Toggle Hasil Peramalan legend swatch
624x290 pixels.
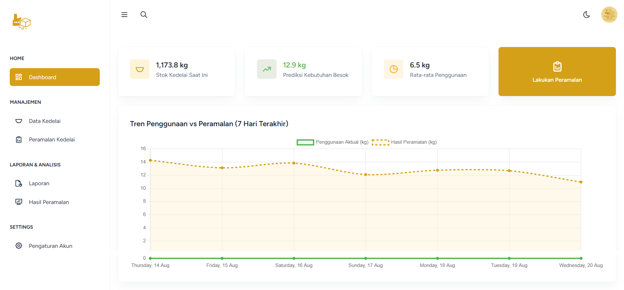coord(380,142)
